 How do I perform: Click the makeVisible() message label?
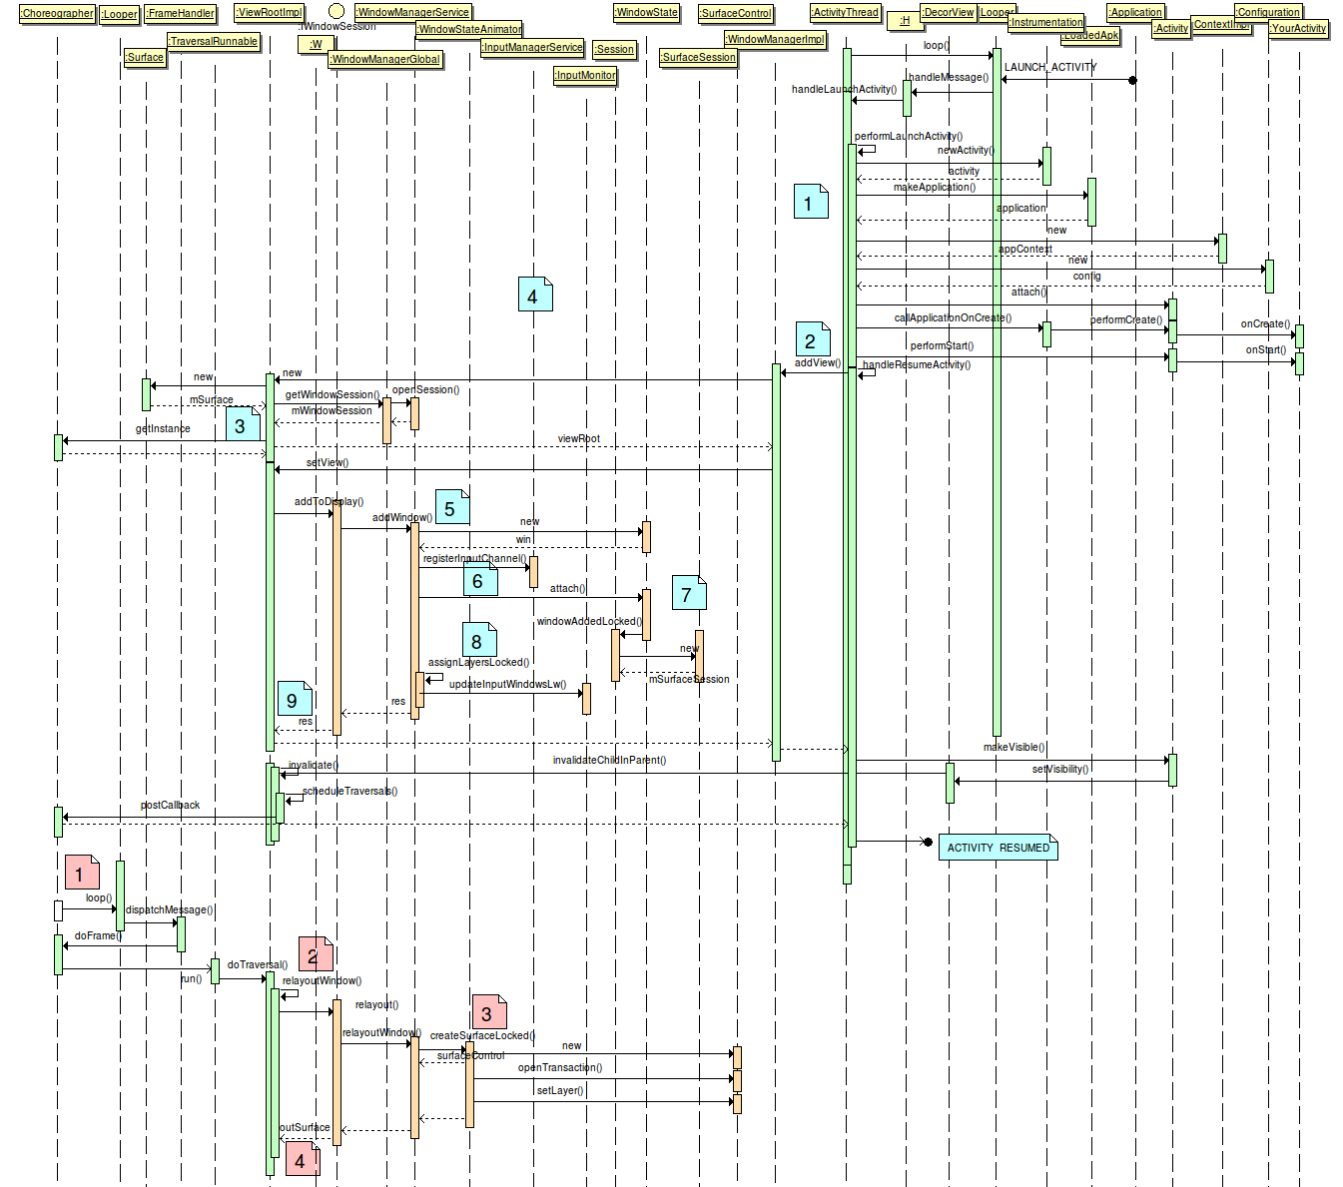click(1014, 748)
